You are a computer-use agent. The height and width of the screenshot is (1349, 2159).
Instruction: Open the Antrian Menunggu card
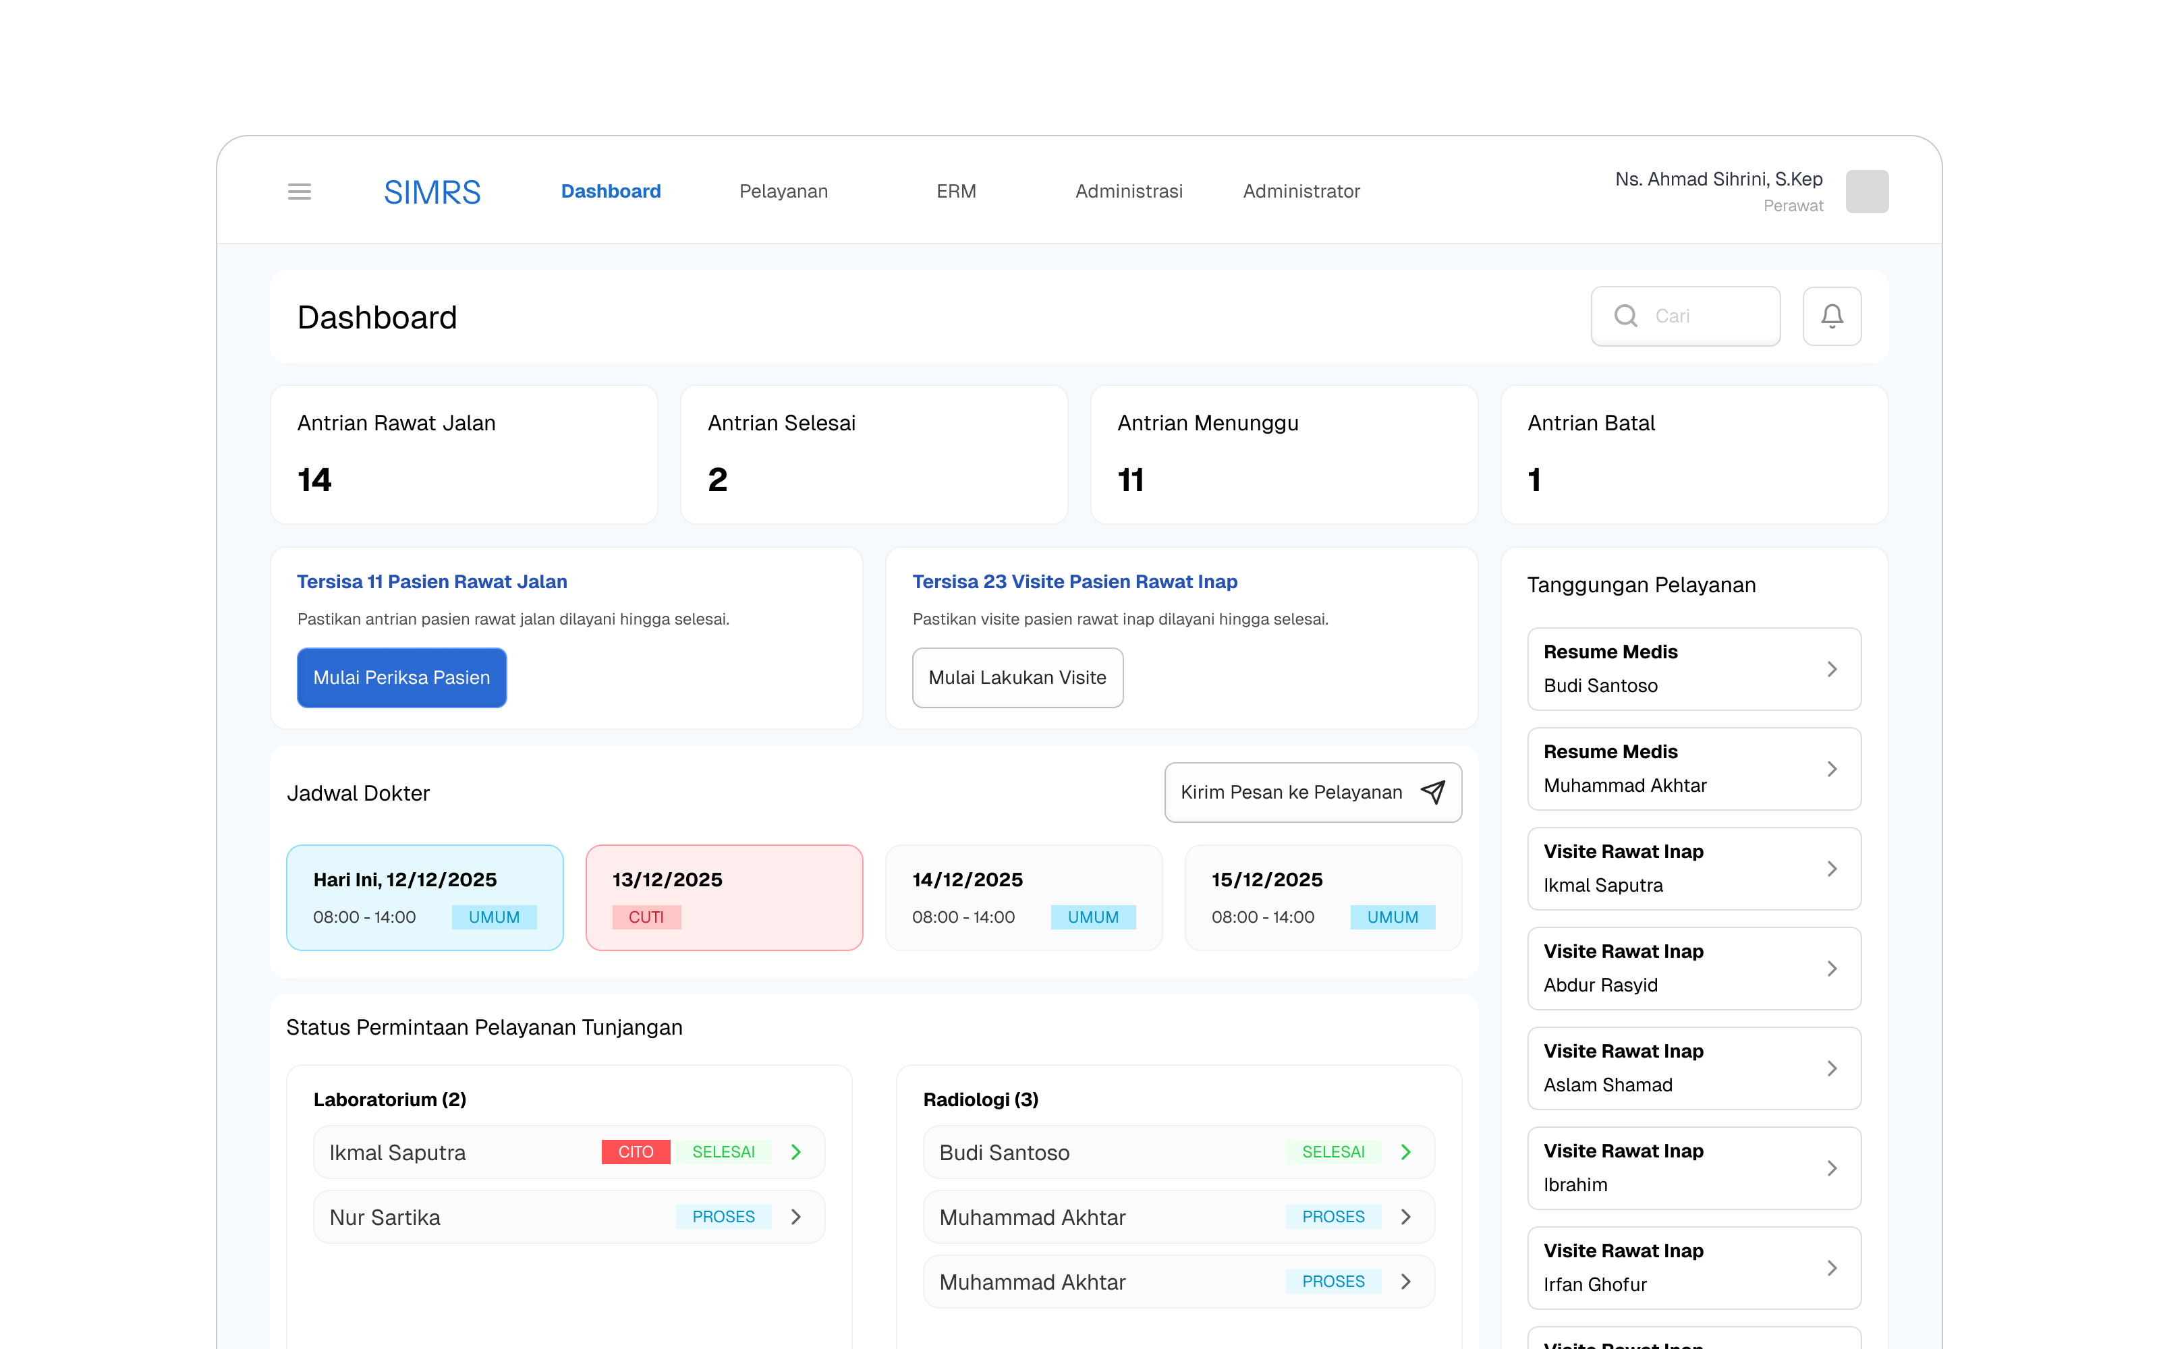(x=1284, y=454)
